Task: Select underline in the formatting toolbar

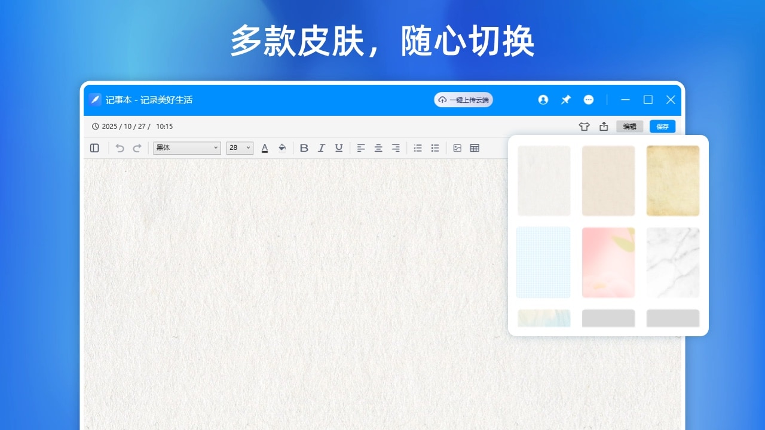Action: pos(339,148)
